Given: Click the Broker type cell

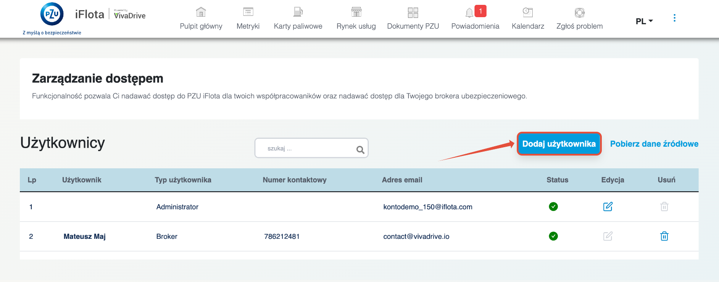Looking at the screenshot, I should pyautogui.click(x=167, y=237).
